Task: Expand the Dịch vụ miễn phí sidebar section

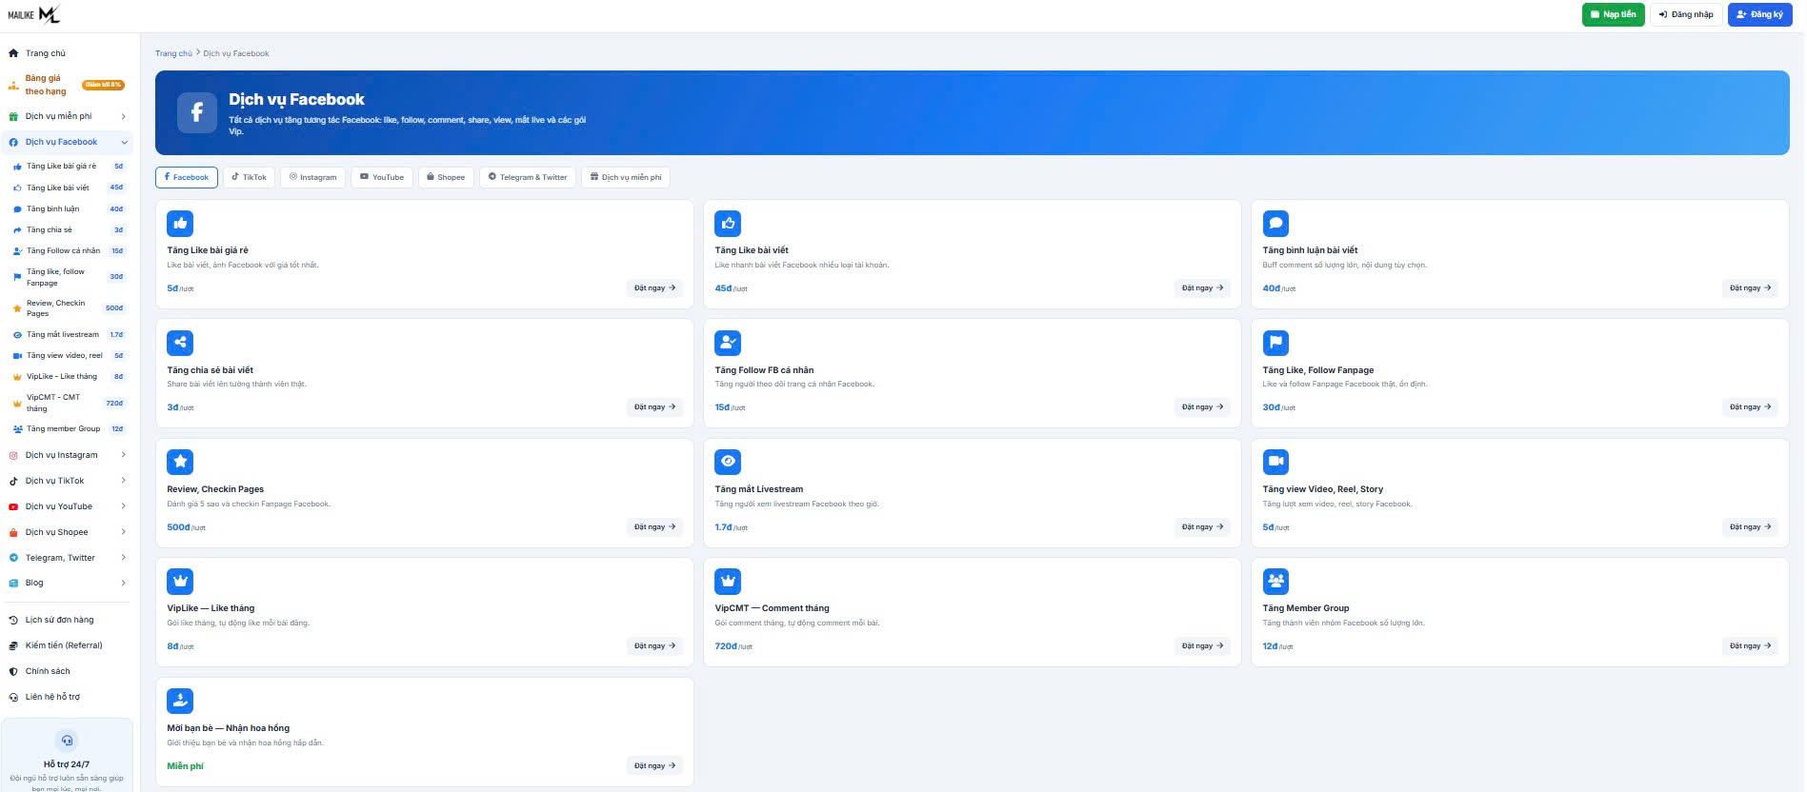Action: pyautogui.click(x=67, y=116)
